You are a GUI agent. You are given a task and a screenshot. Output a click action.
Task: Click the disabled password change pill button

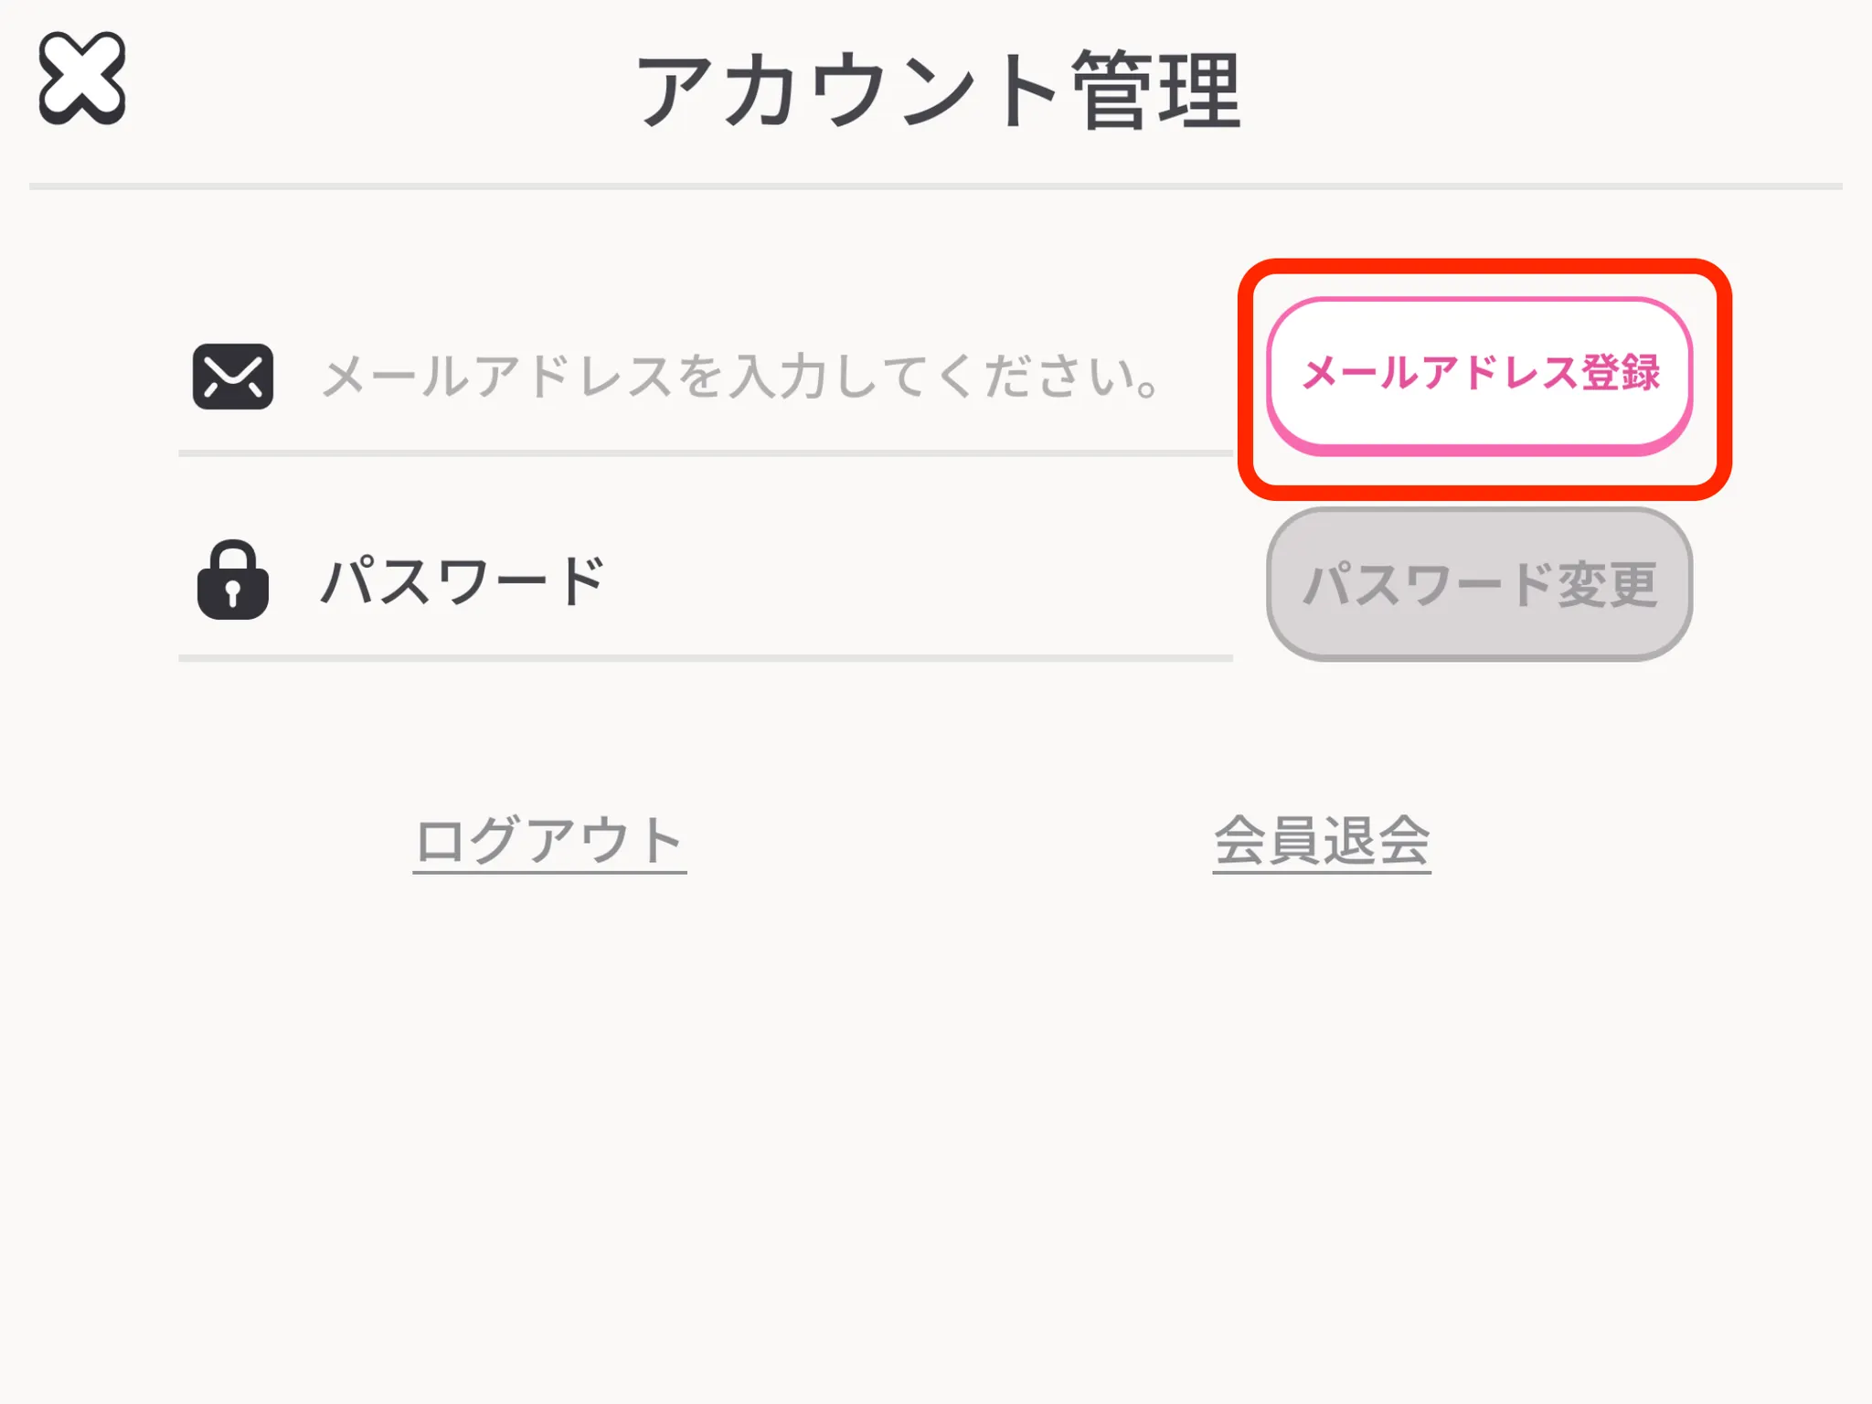1479,584
